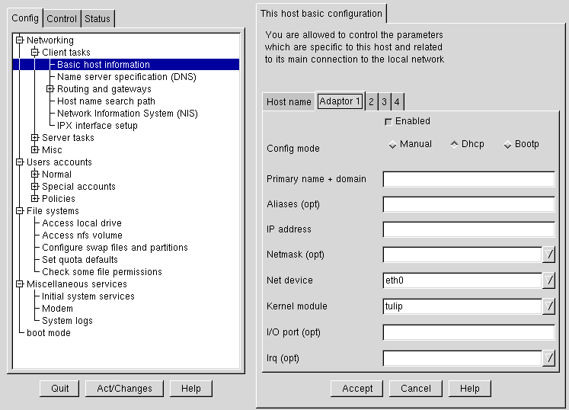
Task: Expand the Routing and gateways node
Action: pos(50,89)
